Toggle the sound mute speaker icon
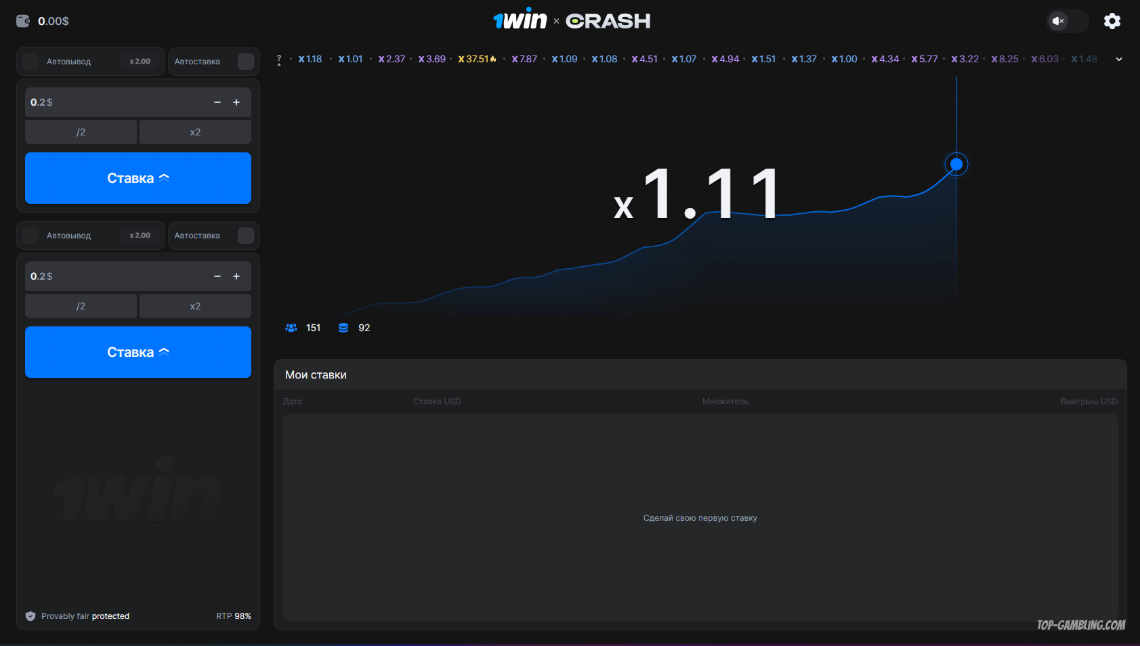The image size is (1140, 646). [1058, 21]
